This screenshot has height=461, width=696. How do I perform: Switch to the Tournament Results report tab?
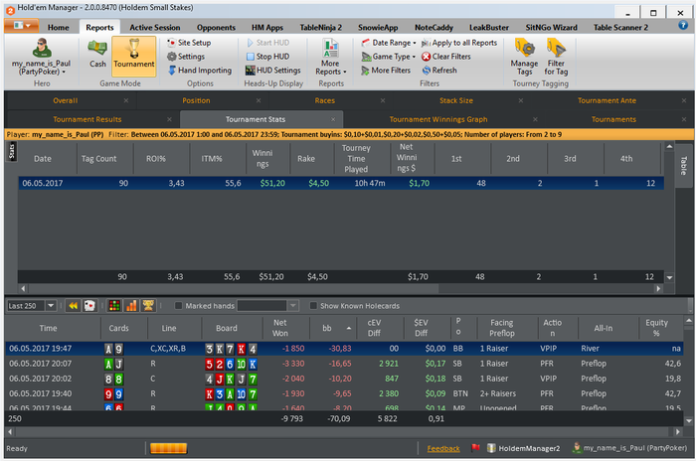coord(87,119)
